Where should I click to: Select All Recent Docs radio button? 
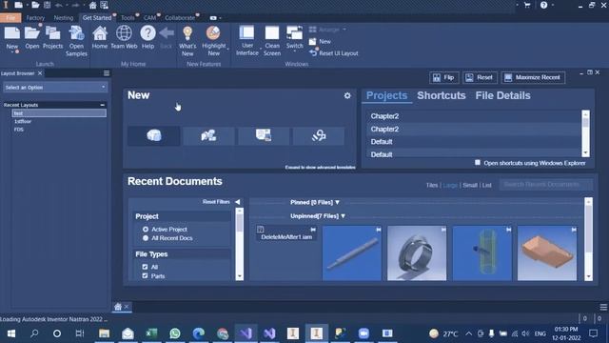(146, 238)
